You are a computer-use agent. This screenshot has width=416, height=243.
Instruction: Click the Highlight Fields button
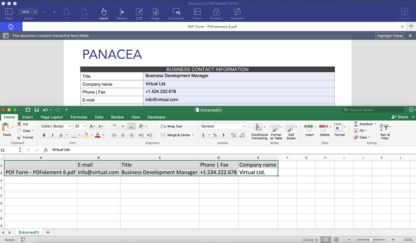pos(390,36)
